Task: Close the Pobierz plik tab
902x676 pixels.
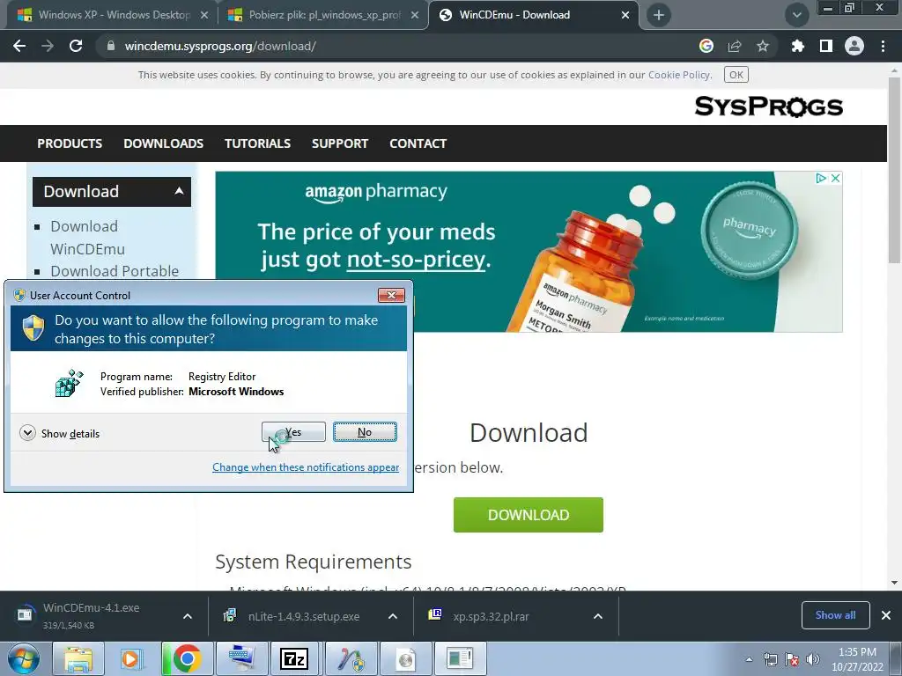Action: 415,15
